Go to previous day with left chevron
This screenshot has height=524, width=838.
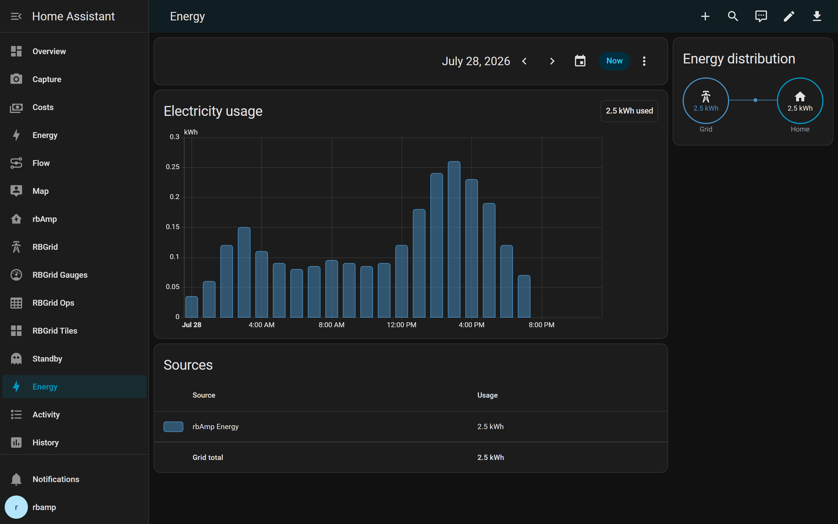524,61
